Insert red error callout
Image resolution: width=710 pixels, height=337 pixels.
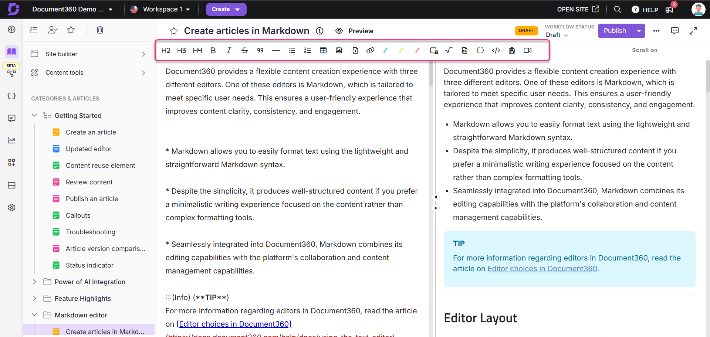[x=417, y=50]
